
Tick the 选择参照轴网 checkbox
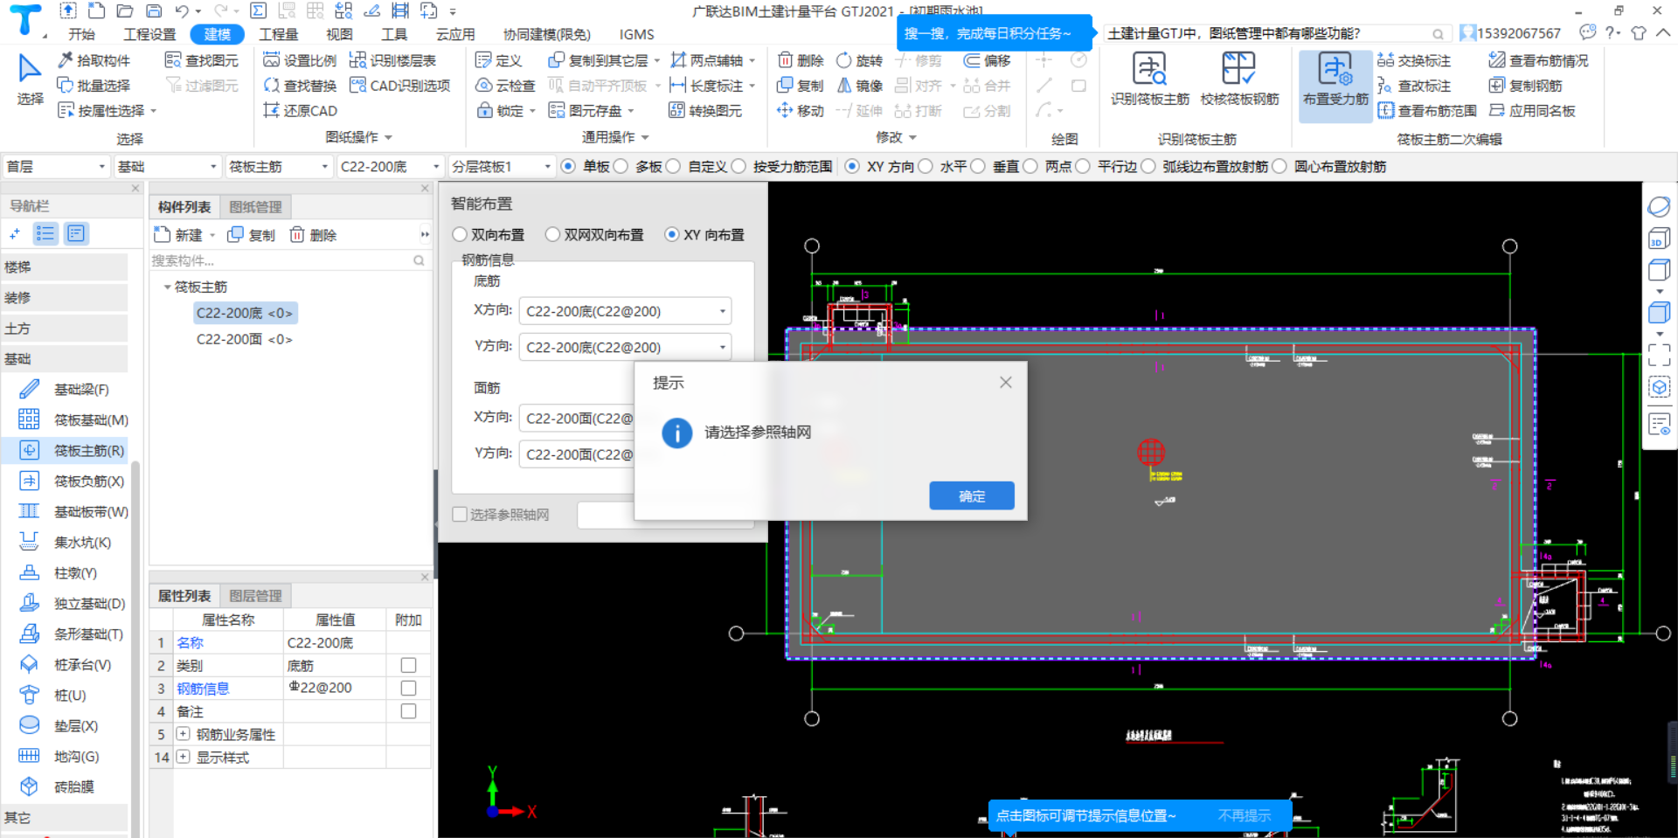460,515
